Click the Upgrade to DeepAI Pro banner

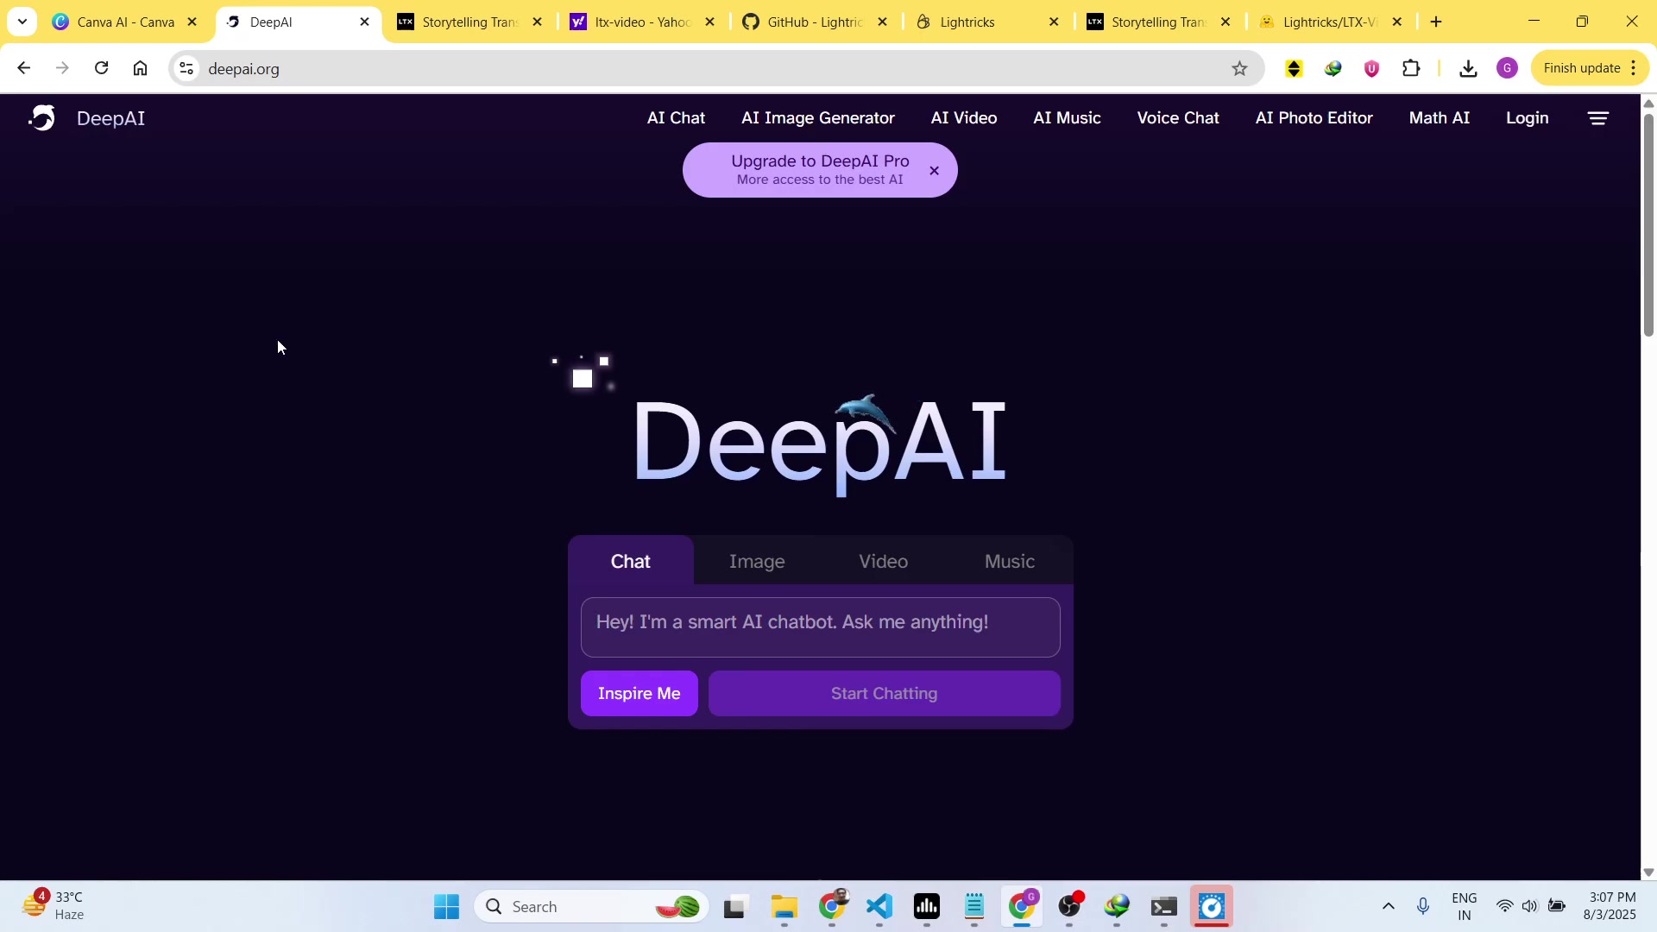click(x=819, y=170)
